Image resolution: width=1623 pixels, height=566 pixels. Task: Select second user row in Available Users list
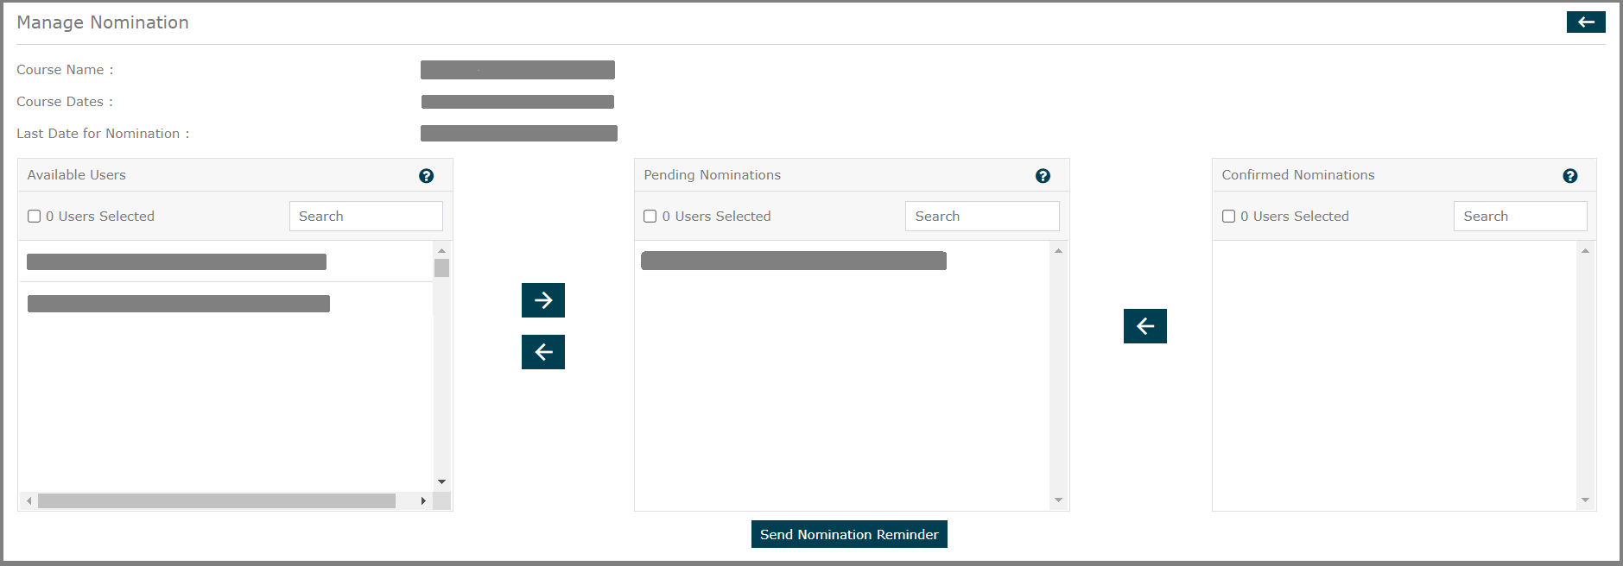click(225, 303)
